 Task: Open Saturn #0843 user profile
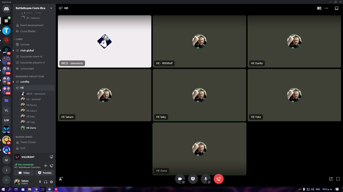coord(22,182)
